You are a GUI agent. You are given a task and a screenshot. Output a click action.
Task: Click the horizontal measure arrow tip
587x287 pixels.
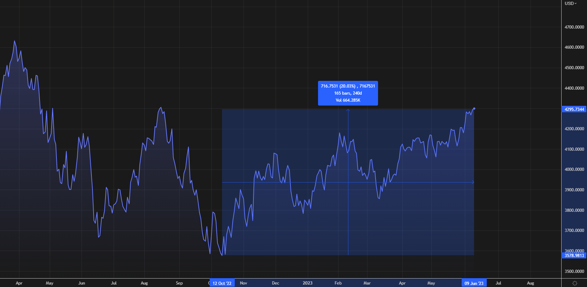coord(473,183)
